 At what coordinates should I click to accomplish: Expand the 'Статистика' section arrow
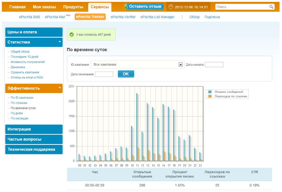(60, 42)
